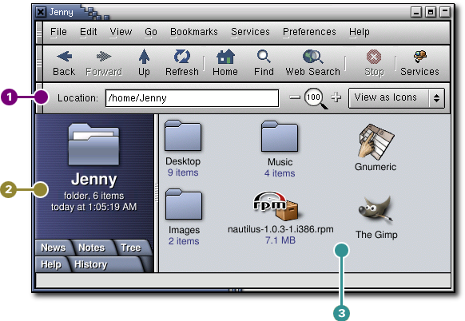Image resolution: width=465 pixels, height=321 pixels.
Task: Open the Find magnifier tool
Action: tap(264, 57)
